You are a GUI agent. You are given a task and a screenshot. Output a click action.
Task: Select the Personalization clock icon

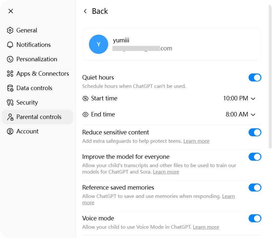tap(10, 59)
